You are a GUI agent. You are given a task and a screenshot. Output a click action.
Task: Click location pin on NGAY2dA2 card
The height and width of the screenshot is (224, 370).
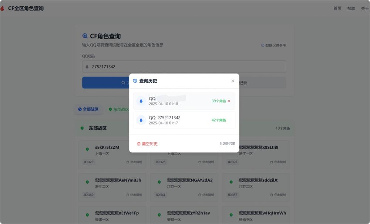pos(159,182)
